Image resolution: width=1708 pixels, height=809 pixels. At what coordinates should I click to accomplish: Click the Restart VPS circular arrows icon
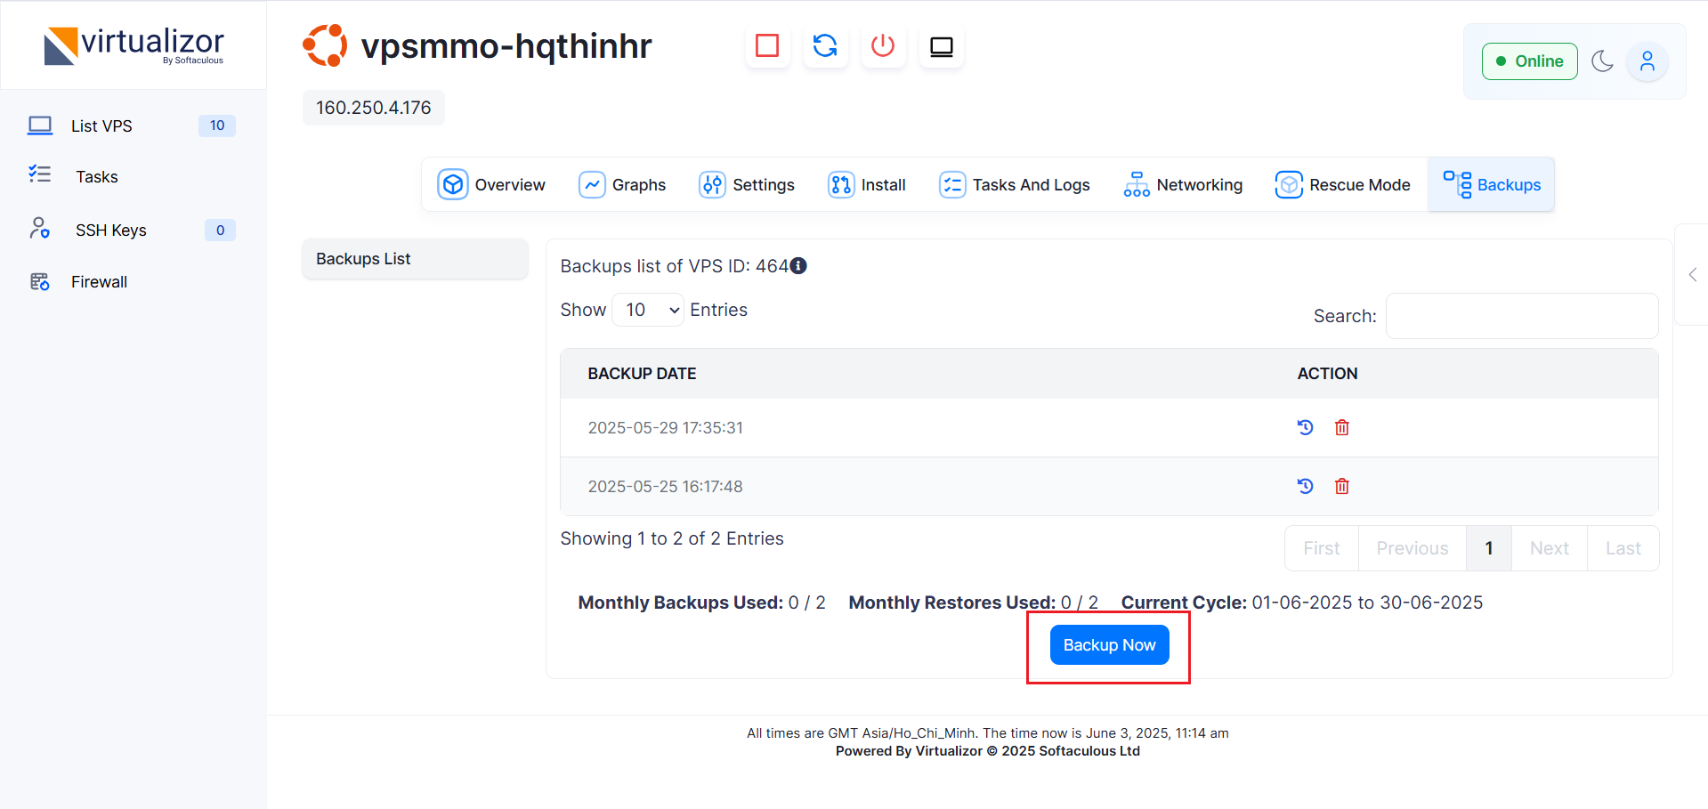point(825,45)
